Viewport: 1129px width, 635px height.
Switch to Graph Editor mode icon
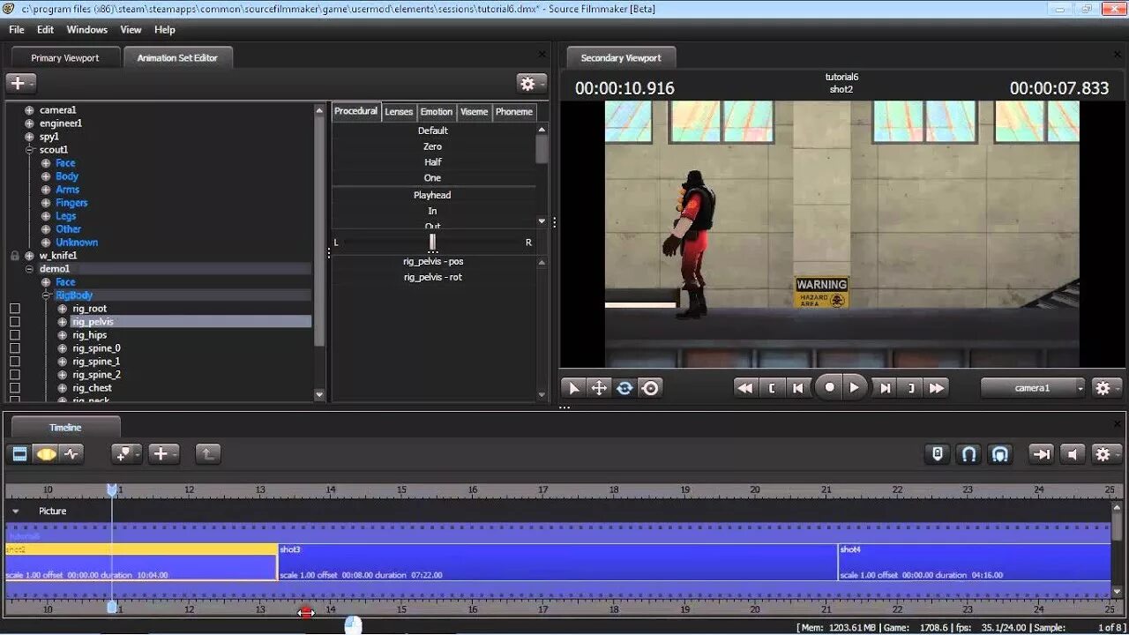tap(71, 454)
